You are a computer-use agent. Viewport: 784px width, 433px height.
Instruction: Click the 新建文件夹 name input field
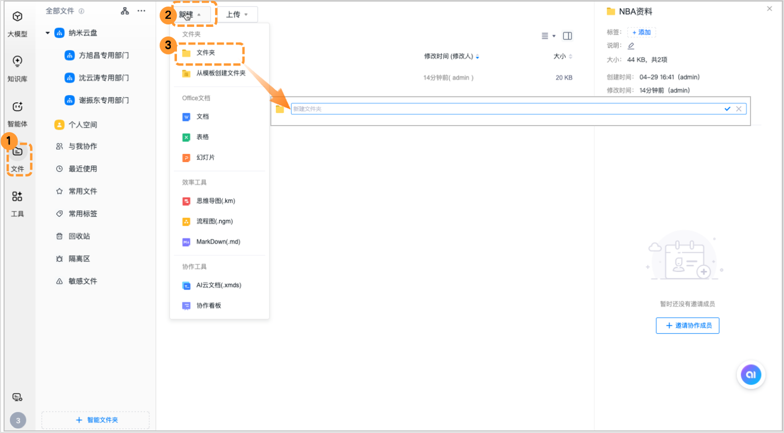(503, 109)
